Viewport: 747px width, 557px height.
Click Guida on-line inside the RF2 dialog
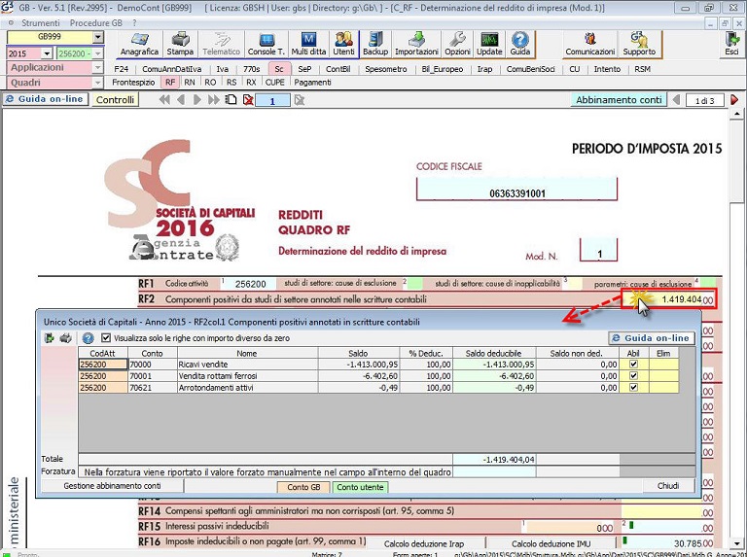pos(652,338)
